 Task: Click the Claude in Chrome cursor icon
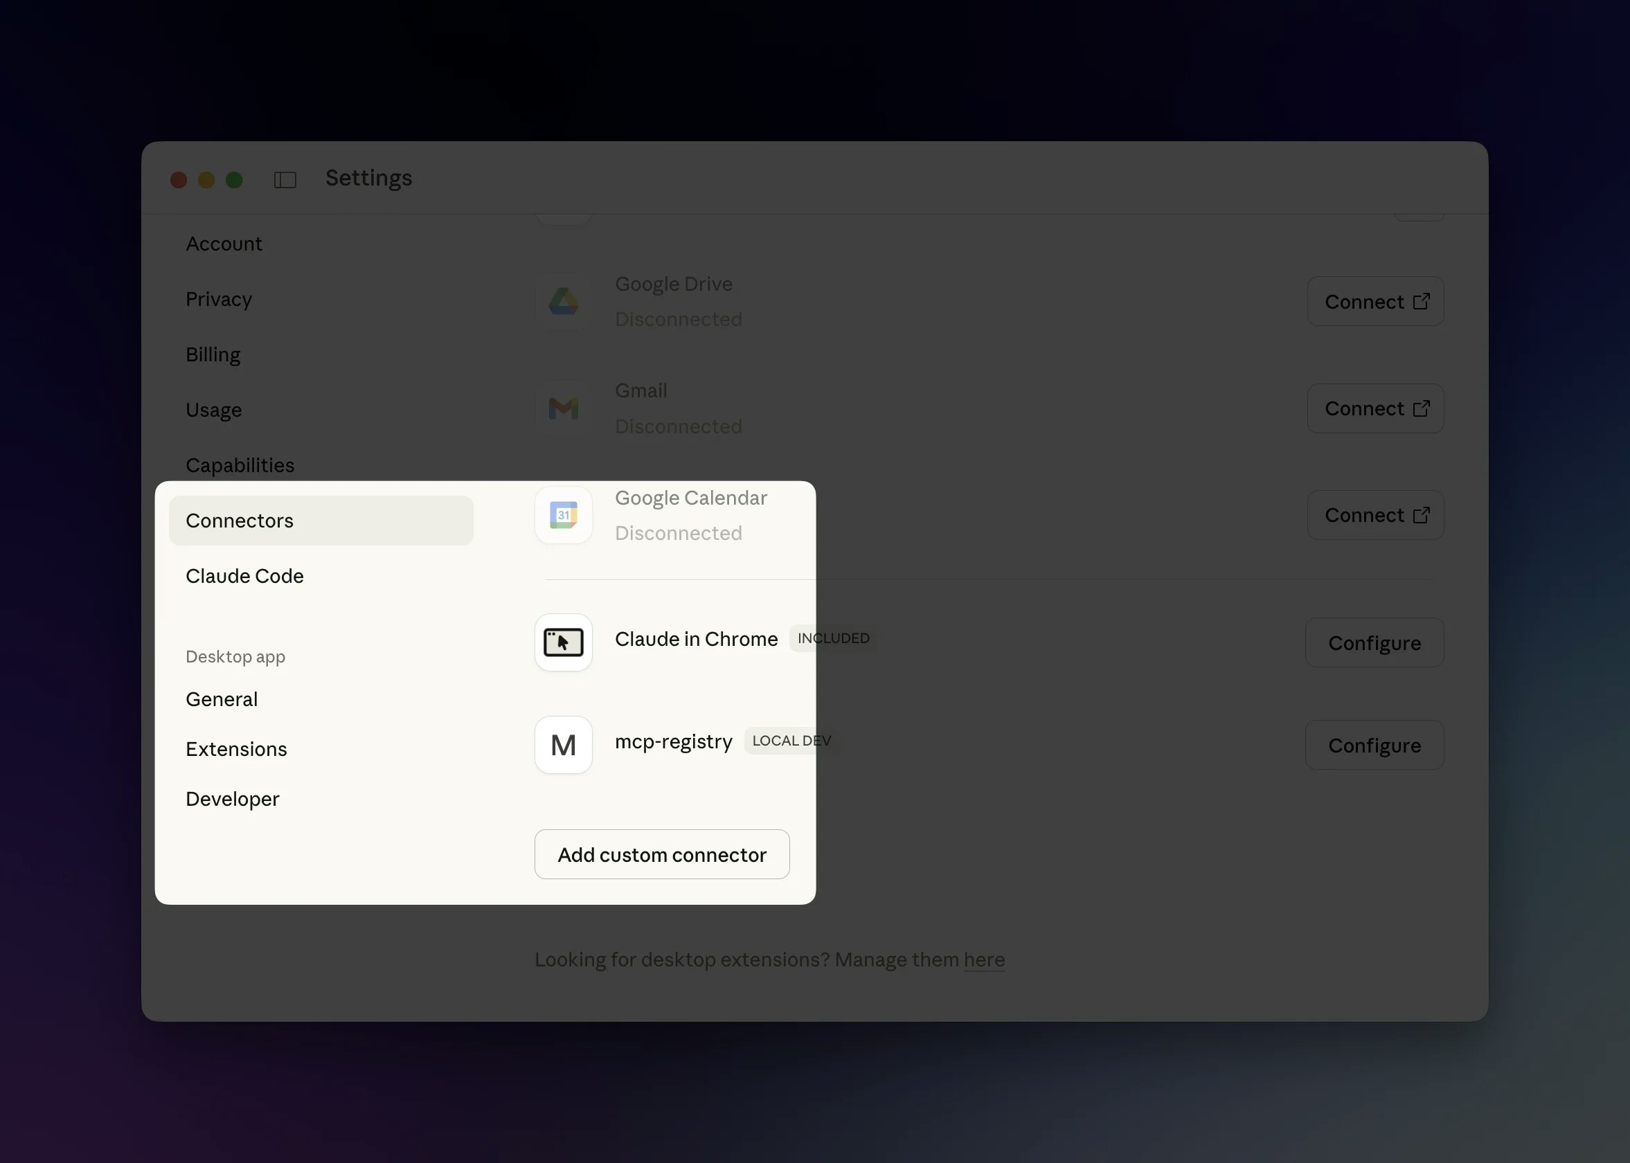564,642
